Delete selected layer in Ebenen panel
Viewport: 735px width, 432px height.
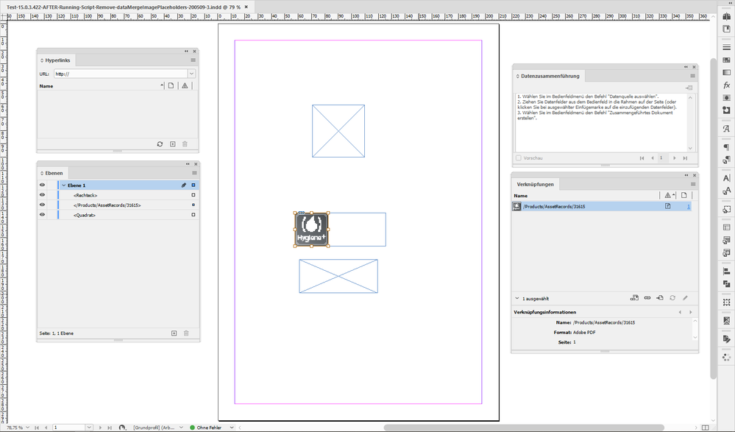pos(186,333)
